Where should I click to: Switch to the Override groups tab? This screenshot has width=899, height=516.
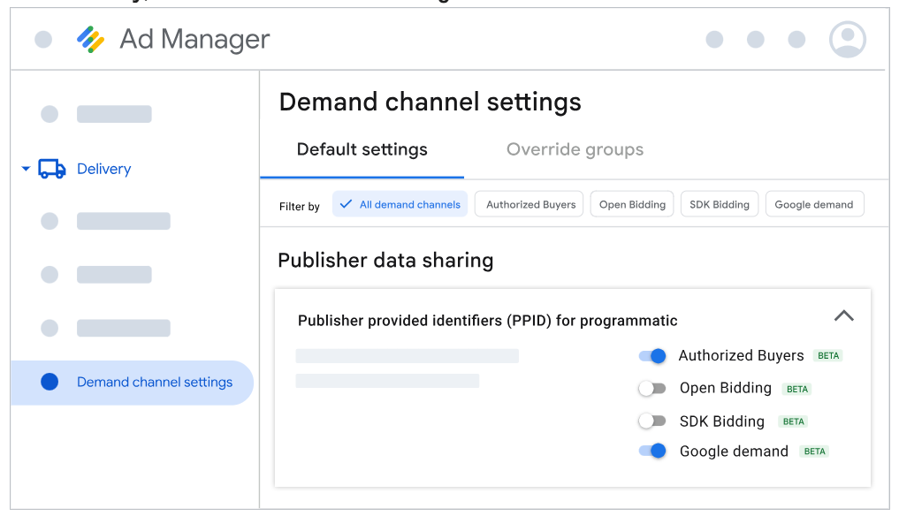coord(575,149)
